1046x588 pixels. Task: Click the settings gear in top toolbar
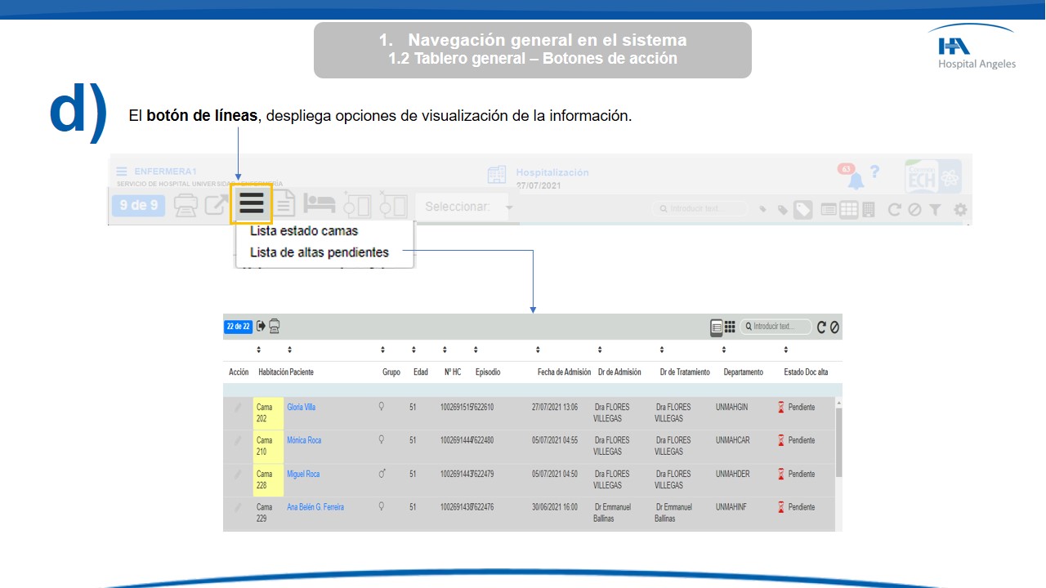pyautogui.click(x=960, y=210)
